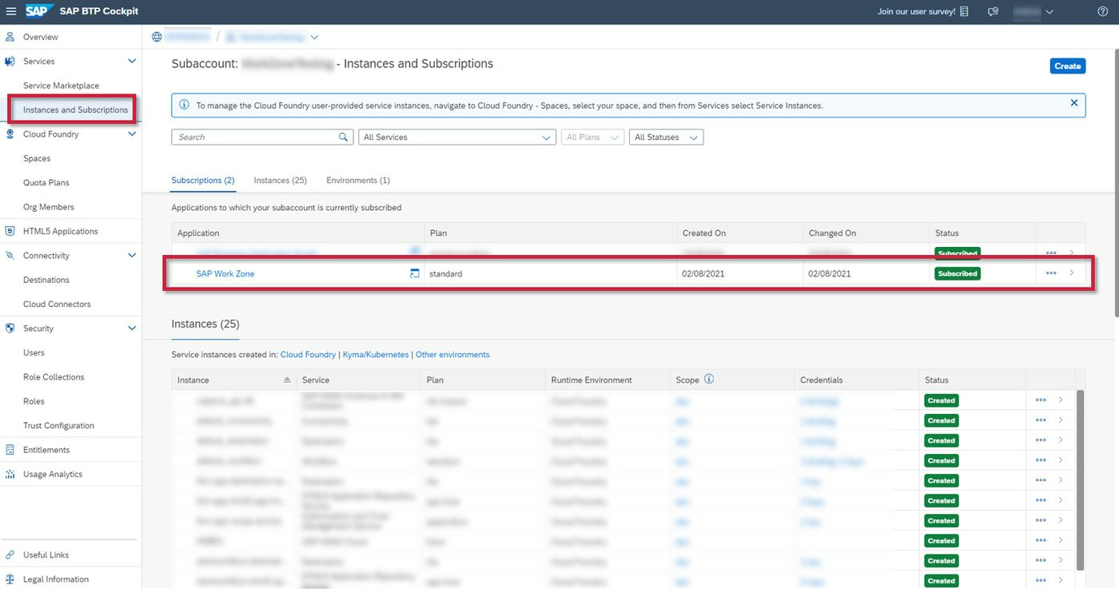
Task: Filter instances by Kyma/Kubernetes link
Action: click(x=376, y=355)
